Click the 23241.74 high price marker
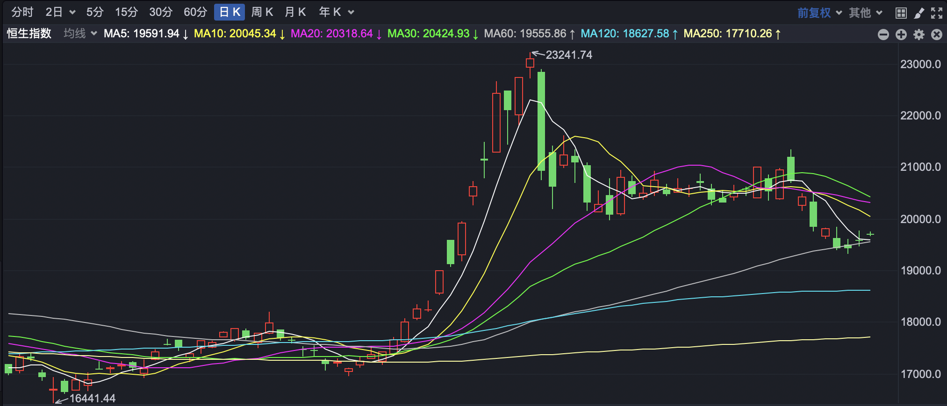Image resolution: width=947 pixels, height=406 pixels. 569,55
